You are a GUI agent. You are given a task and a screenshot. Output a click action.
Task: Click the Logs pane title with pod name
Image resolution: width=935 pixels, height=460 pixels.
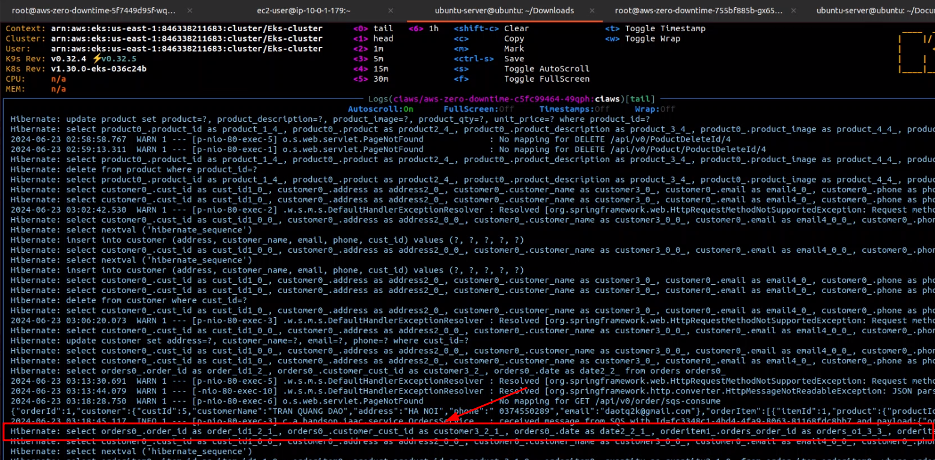pyautogui.click(x=513, y=99)
